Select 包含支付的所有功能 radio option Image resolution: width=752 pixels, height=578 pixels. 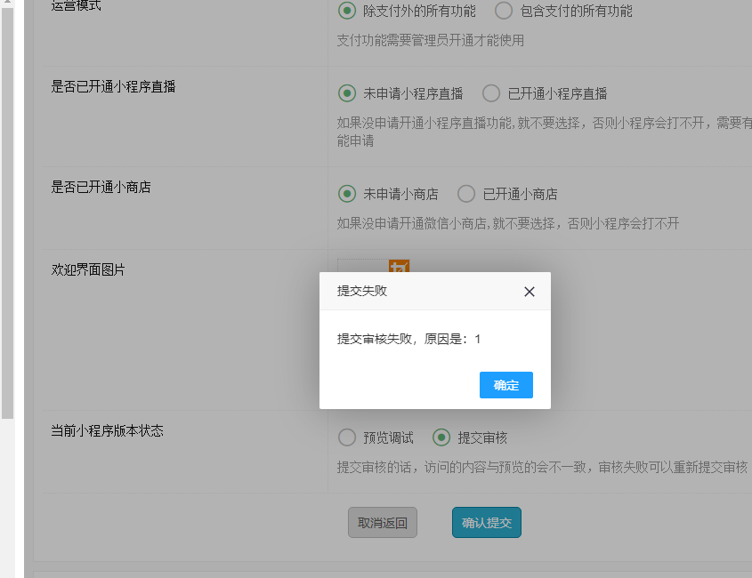coord(504,12)
